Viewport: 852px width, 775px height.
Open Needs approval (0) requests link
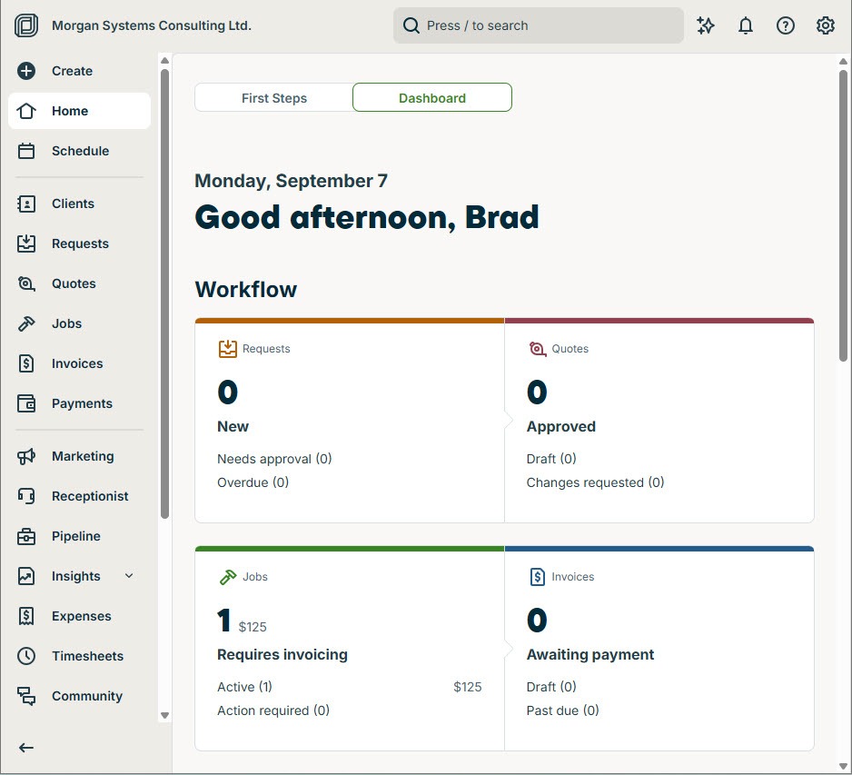pyautogui.click(x=274, y=459)
